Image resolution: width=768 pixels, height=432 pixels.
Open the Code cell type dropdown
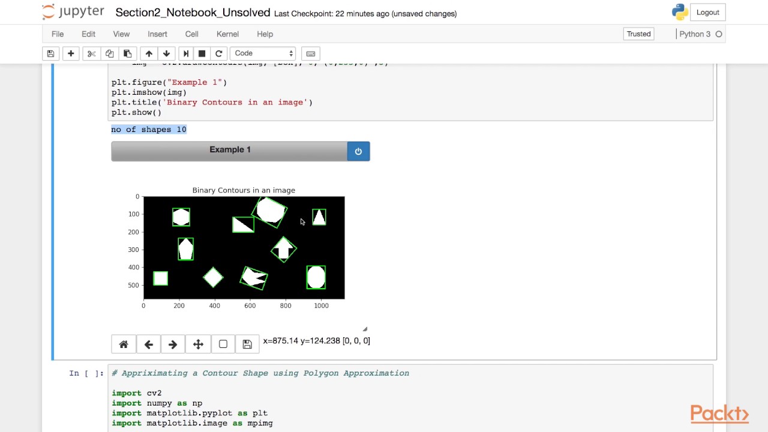point(263,53)
